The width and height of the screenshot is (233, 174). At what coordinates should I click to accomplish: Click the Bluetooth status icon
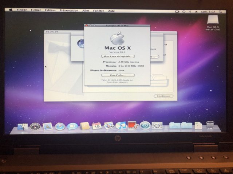190,12
